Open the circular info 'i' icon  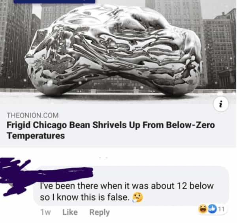click(x=221, y=104)
